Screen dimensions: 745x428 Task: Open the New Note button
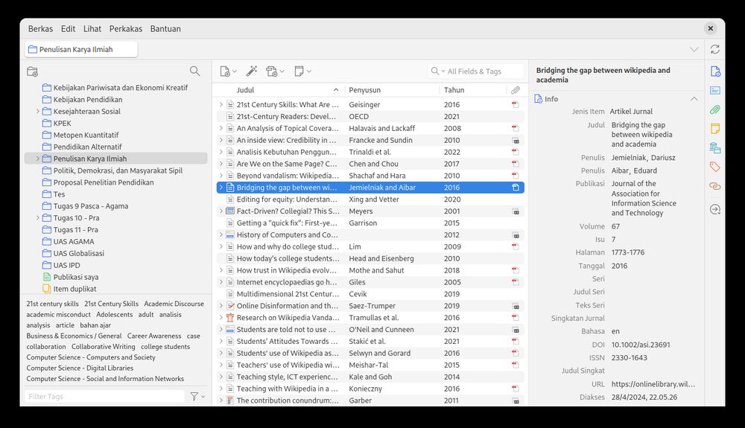pos(302,71)
